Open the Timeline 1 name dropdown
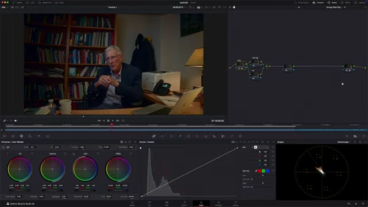Screen dimensions: 368x207 coord(113,7)
